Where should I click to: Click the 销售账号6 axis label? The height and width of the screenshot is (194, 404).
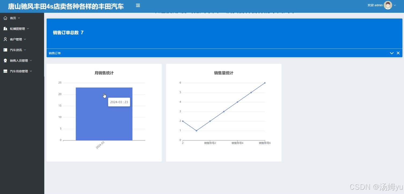click(x=265, y=143)
